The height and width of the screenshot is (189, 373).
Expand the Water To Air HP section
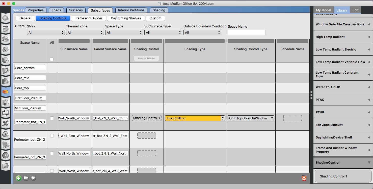pyautogui.click(x=369, y=87)
